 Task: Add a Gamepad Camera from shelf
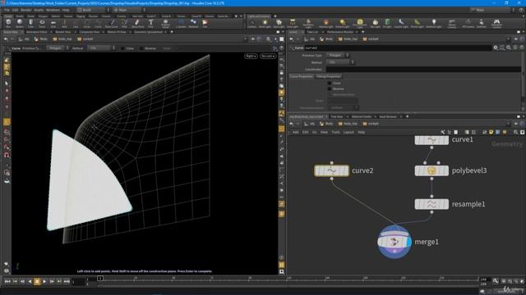pos(496,24)
